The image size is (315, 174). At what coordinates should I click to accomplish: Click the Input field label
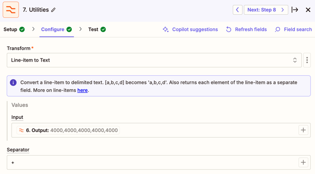17,117
